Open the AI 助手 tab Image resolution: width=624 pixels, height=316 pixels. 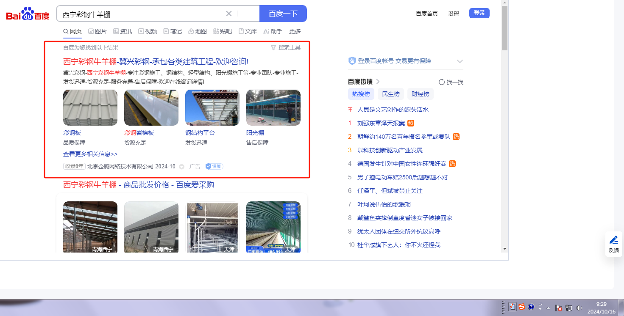pos(273,31)
